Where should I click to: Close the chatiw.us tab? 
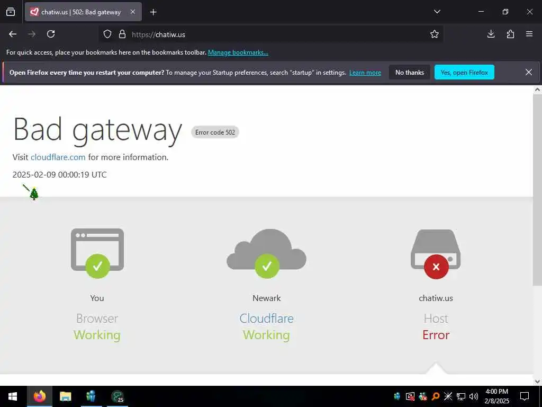[133, 12]
